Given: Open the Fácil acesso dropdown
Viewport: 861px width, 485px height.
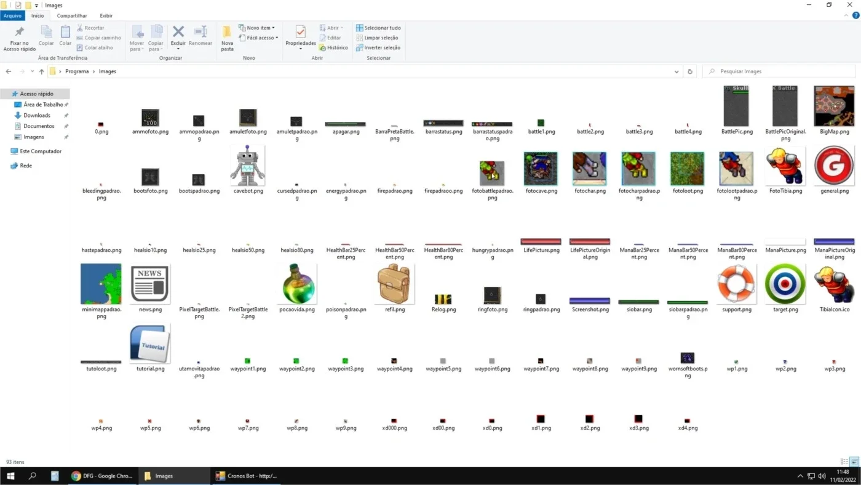Looking at the screenshot, I should (258, 38).
